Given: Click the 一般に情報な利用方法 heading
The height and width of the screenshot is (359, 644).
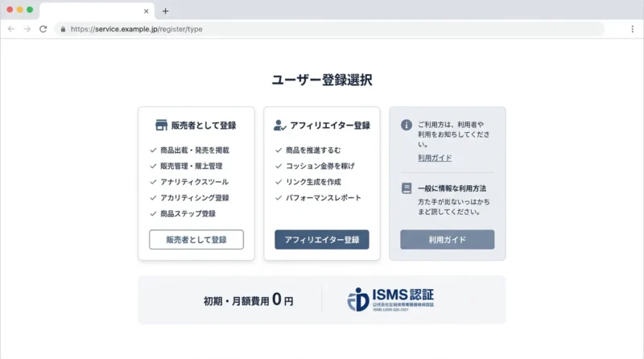Looking at the screenshot, I should (x=452, y=188).
